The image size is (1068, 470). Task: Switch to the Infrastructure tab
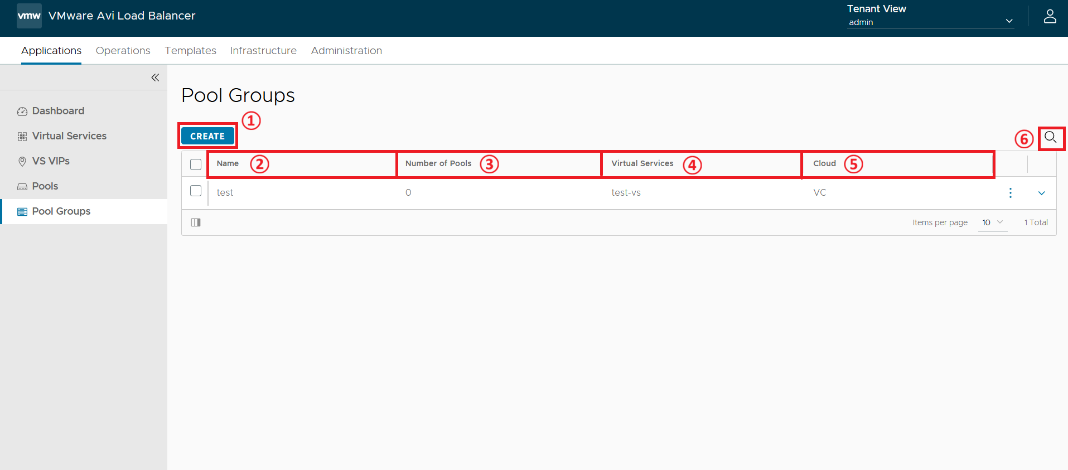(263, 51)
